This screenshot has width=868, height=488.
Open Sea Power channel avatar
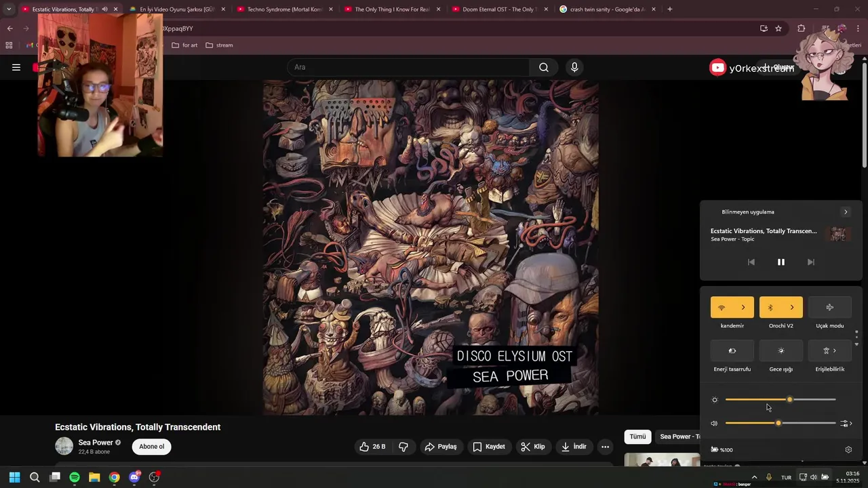tap(64, 446)
